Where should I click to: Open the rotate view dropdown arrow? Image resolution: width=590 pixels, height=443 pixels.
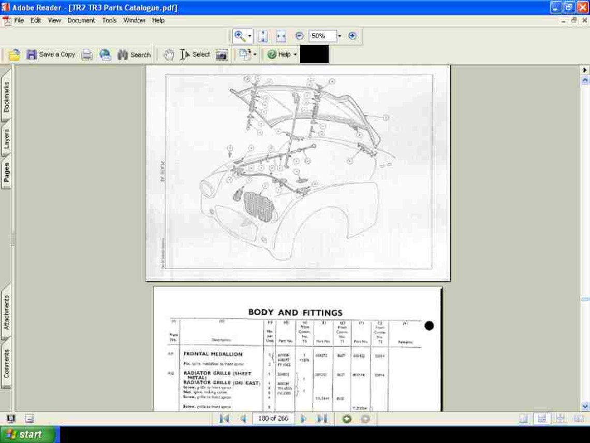coord(255,55)
